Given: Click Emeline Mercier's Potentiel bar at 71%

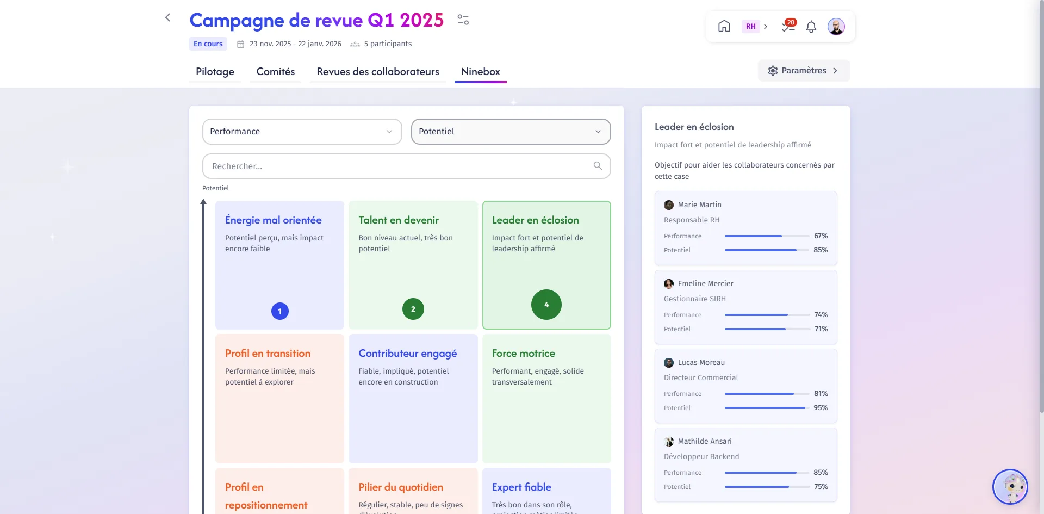Looking at the screenshot, I should (767, 329).
